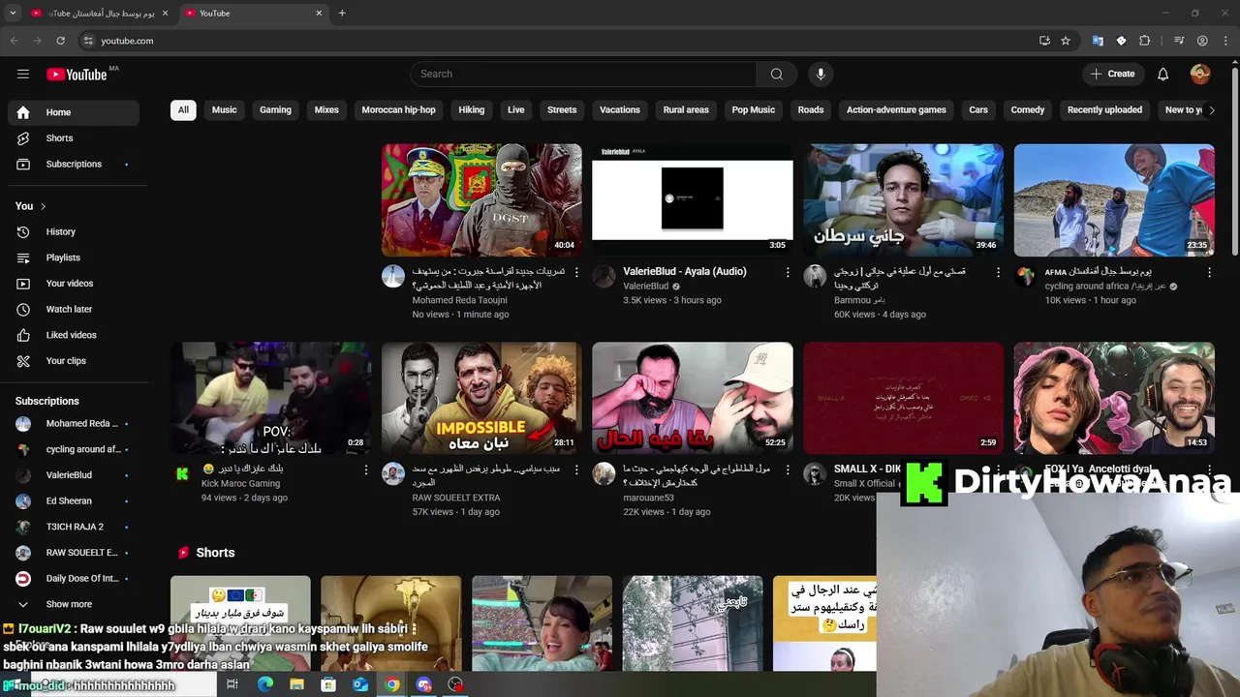Show more category chips arrow

pos(1211,110)
